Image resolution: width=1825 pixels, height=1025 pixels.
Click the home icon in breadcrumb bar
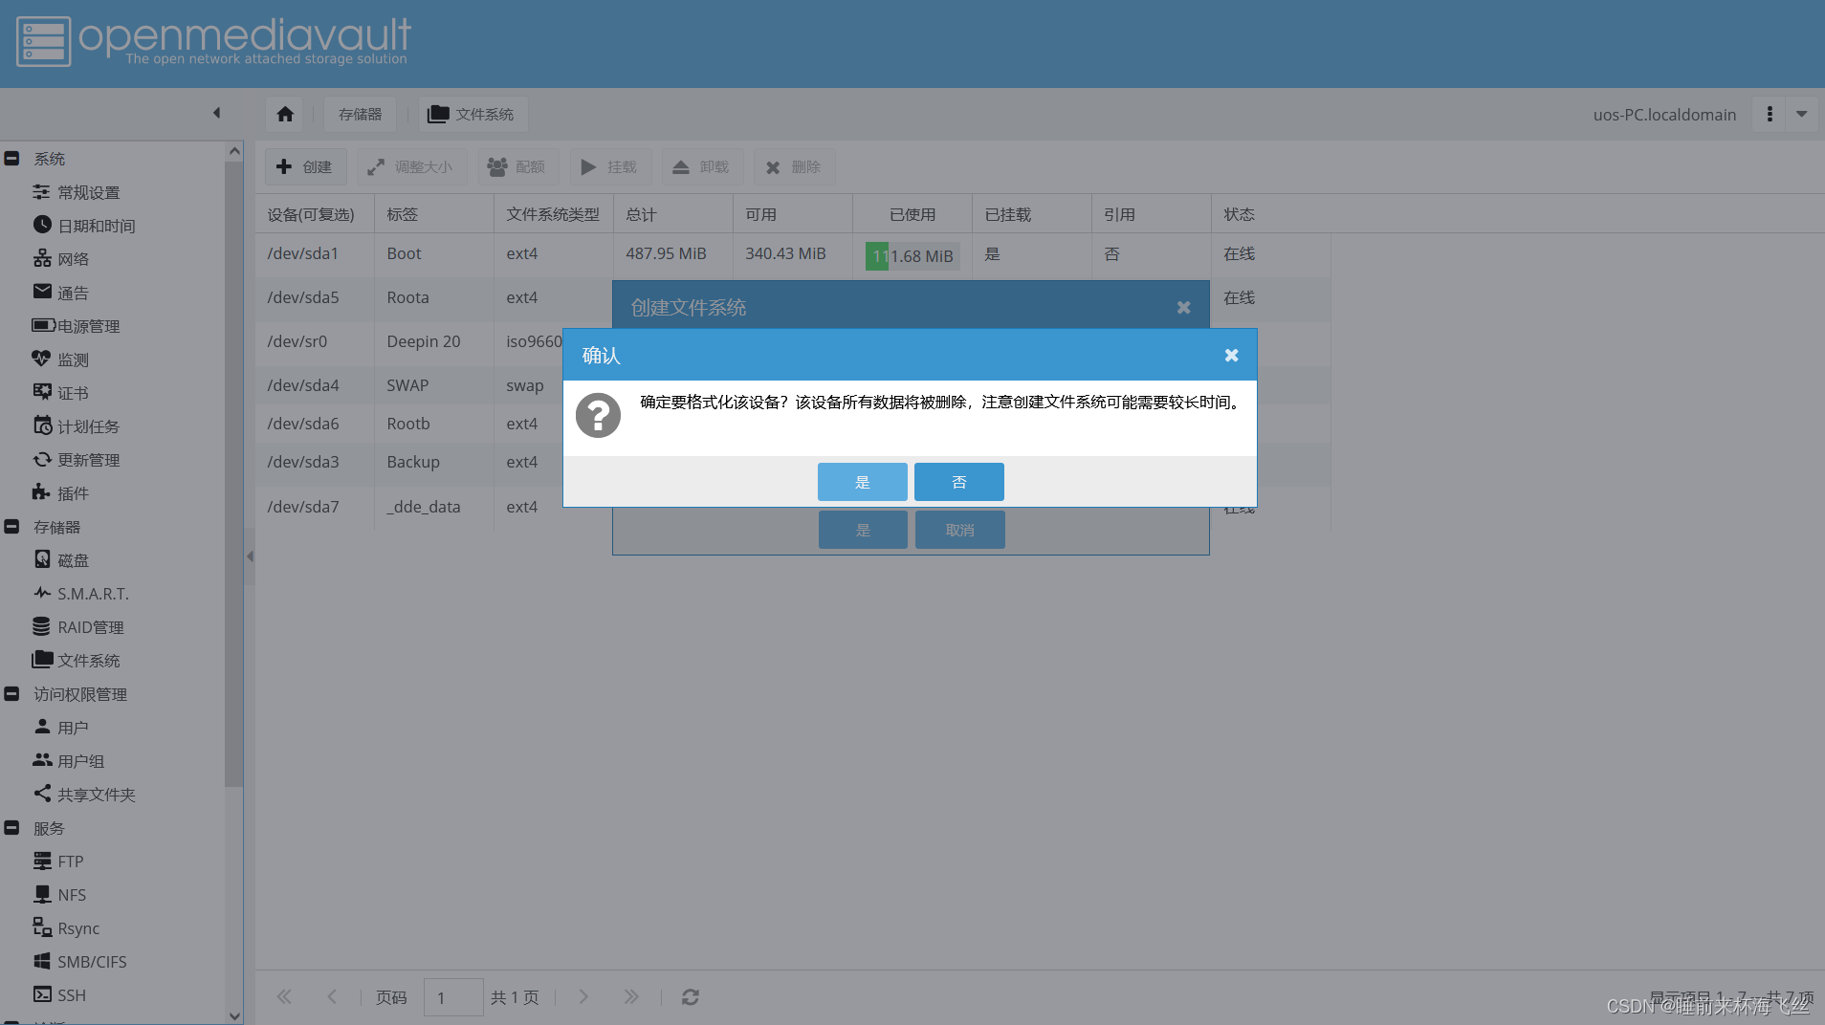click(x=285, y=115)
